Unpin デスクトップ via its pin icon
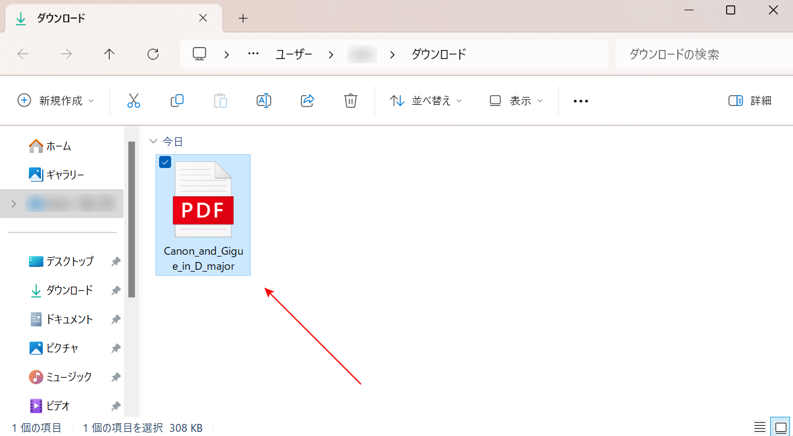The height and width of the screenshot is (436, 793). 115,261
